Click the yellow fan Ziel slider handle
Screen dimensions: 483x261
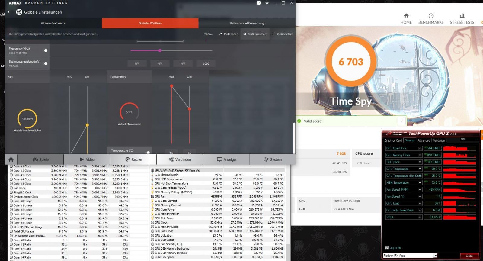click(x=87, y=125)
